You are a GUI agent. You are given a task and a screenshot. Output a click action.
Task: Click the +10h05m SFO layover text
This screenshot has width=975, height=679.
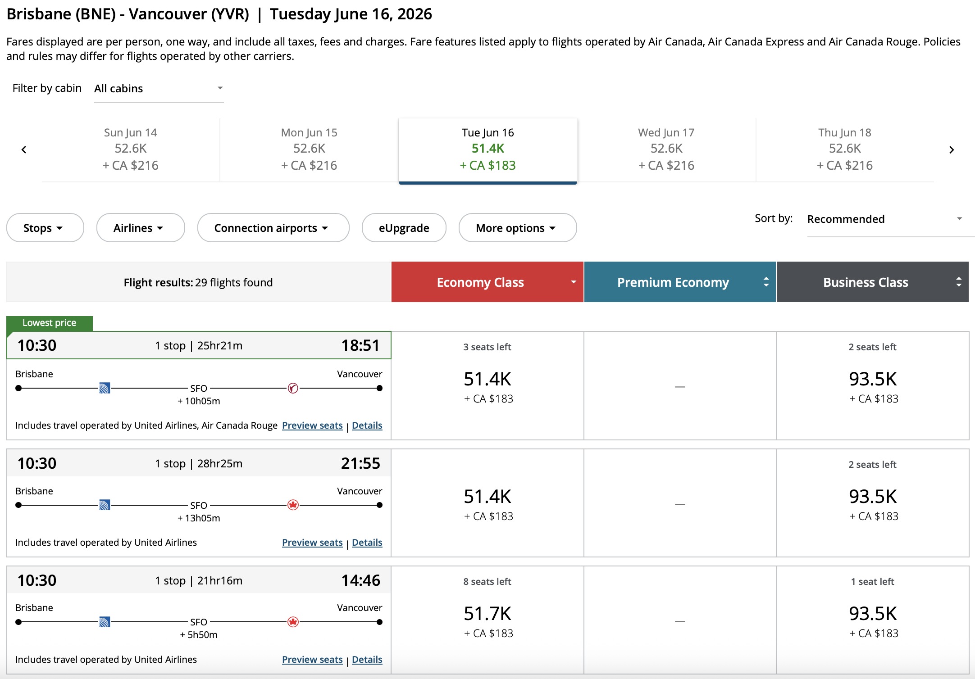199,401
